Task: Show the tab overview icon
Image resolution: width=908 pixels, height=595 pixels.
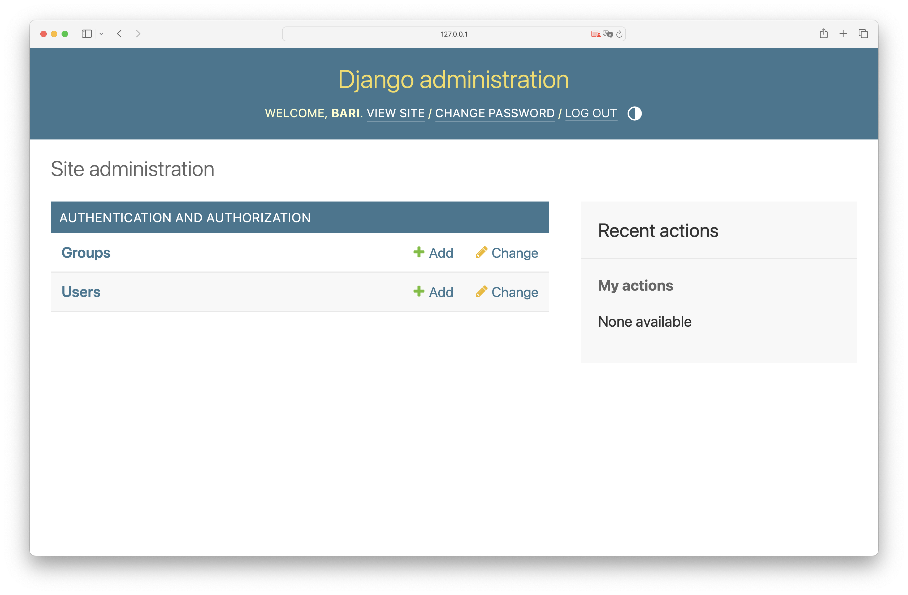Action: point(863,34)
